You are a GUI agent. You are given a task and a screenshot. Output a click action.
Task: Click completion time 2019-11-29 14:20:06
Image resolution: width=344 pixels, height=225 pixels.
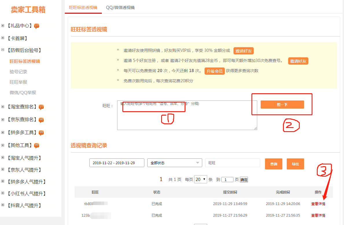coord(283,204)
